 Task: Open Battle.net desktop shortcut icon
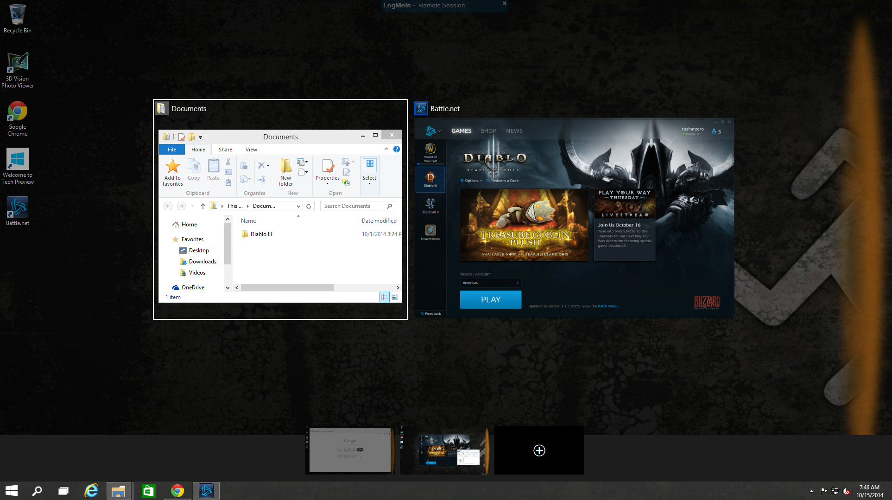tap(18, 212)
